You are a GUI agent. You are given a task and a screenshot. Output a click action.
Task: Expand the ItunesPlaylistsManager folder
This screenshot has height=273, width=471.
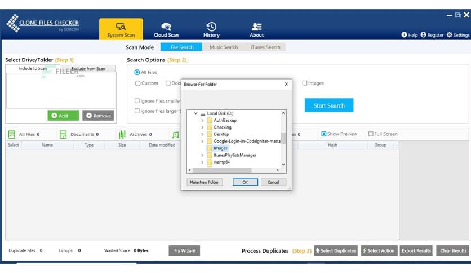pos(202,155)
